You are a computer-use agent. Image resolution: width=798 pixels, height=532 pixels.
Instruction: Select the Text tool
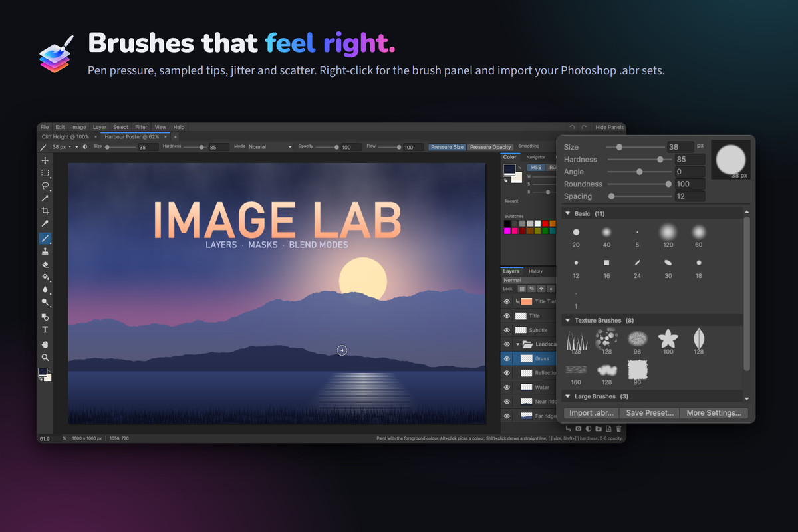45,330
